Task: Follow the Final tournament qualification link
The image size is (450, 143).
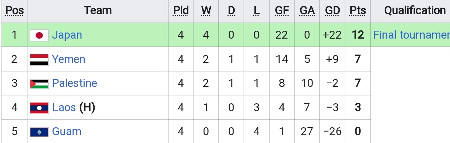Action: 411,35
